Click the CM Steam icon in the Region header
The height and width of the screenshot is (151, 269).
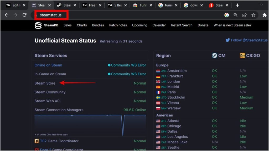[214, 55]
